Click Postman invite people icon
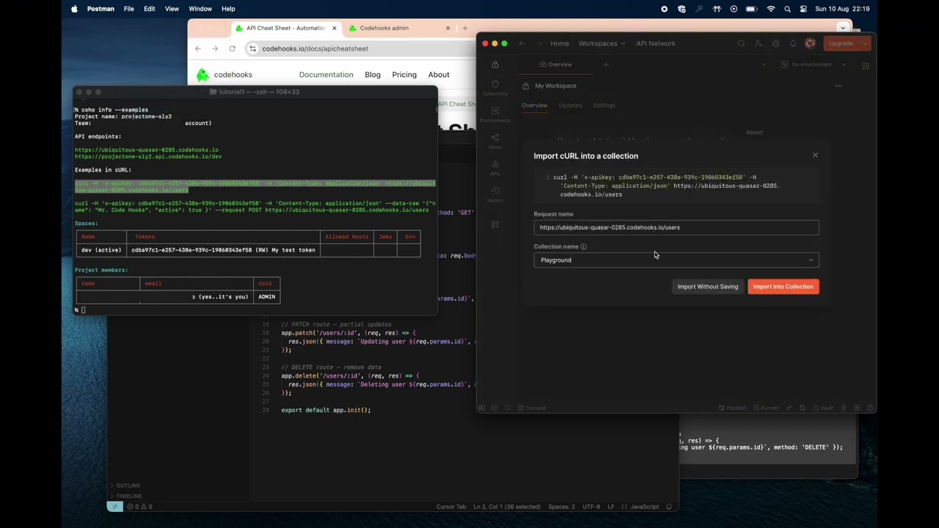 (x=759, y=43)
